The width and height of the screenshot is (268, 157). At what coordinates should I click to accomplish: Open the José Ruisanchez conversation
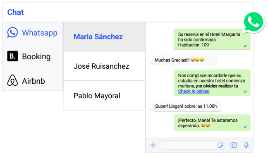pos(104,66)
